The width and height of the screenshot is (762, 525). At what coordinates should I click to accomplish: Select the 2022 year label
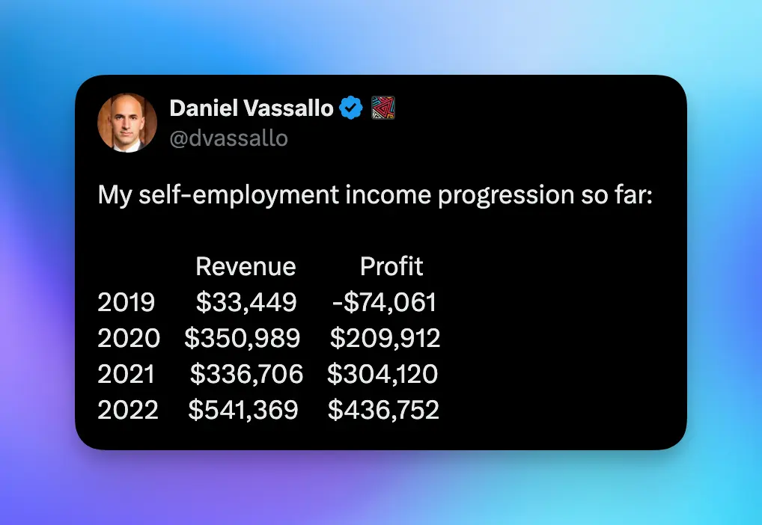[128, 410]
